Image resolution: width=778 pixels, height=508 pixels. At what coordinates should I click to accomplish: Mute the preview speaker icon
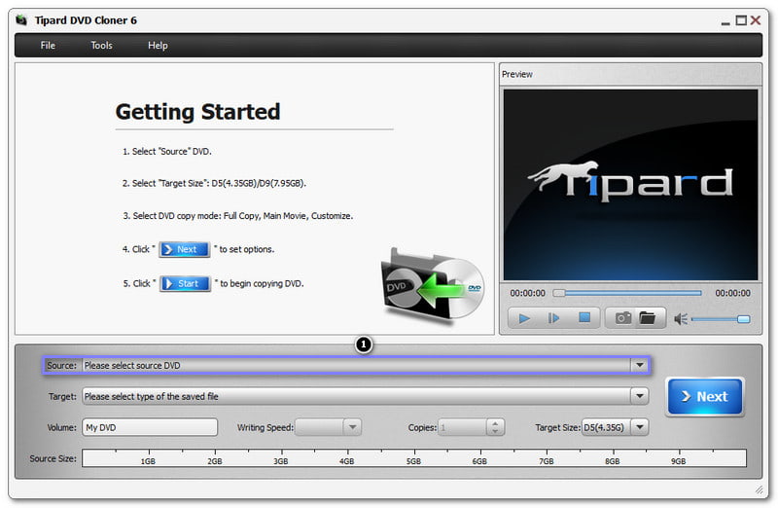[680, 319]
